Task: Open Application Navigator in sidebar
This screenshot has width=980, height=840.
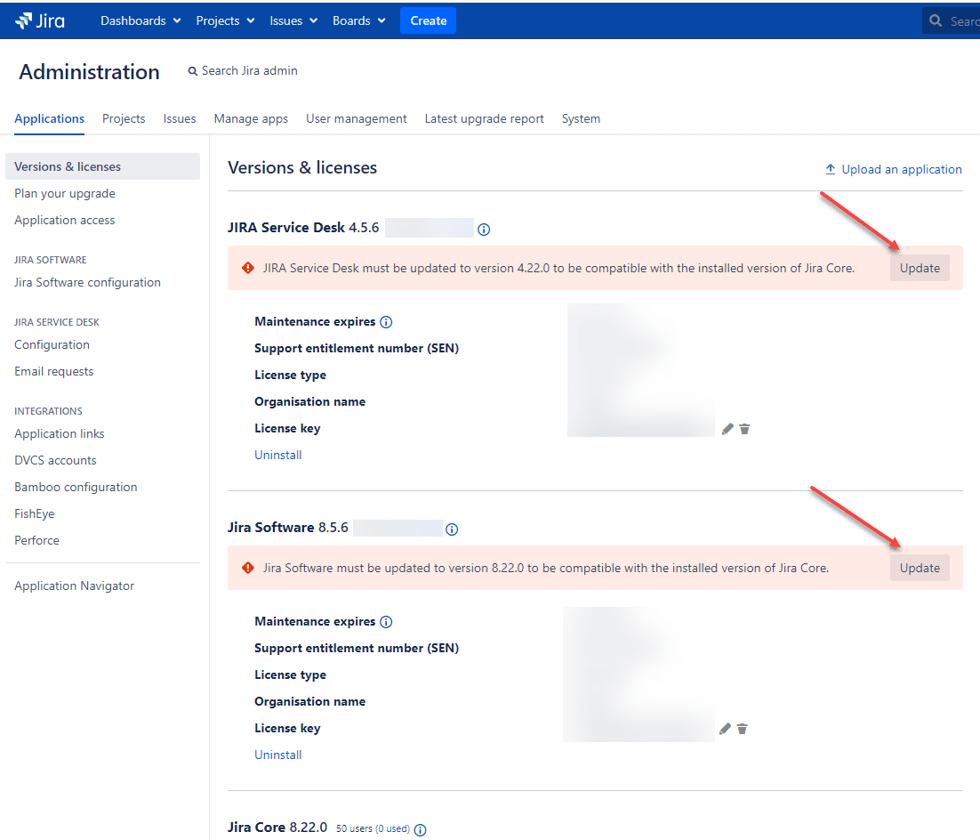Action: 75,586
